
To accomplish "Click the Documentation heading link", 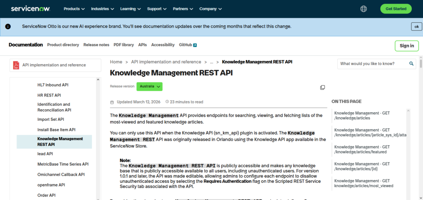I will 26,45.
